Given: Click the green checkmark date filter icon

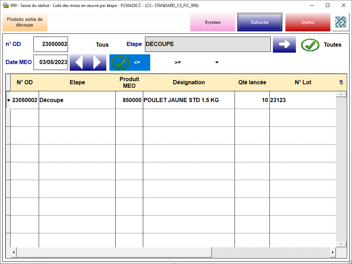Looking at the screenshot, I should [x=121, y=63].
